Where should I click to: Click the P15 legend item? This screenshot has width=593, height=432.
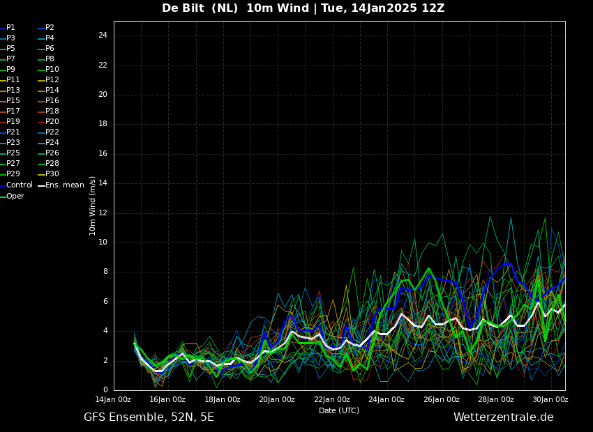pos(10,101)
